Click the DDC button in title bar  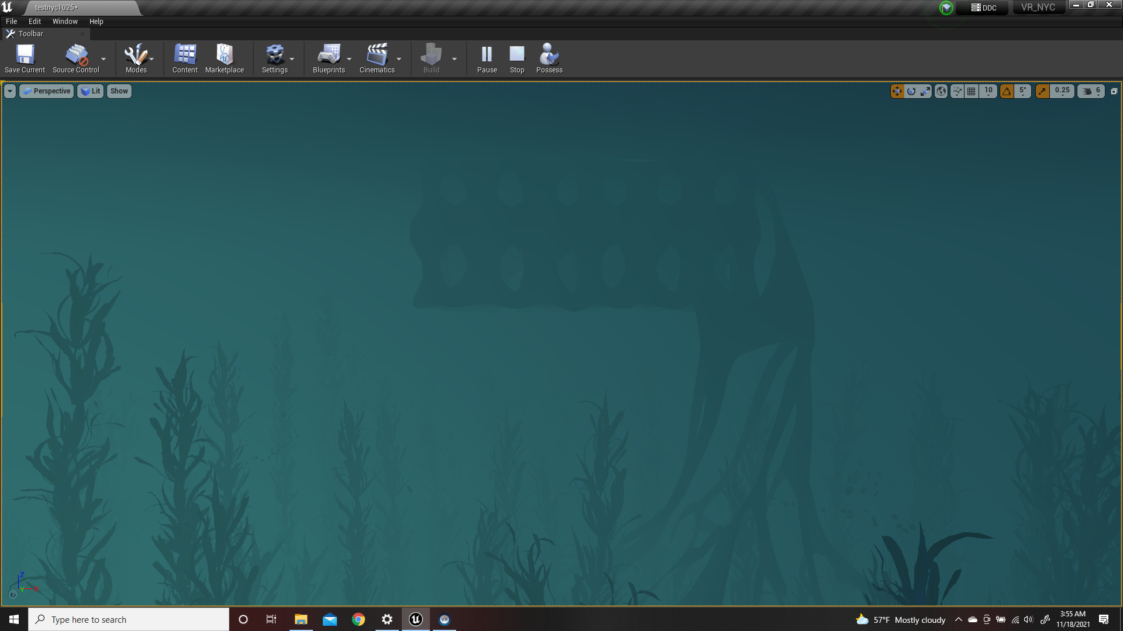coord(984,8)
